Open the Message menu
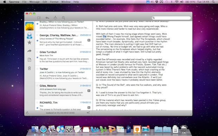 34,2
